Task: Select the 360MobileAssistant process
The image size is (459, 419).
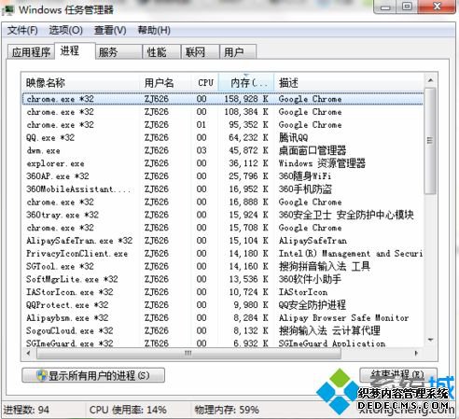Action: click(x=223, y=189)
